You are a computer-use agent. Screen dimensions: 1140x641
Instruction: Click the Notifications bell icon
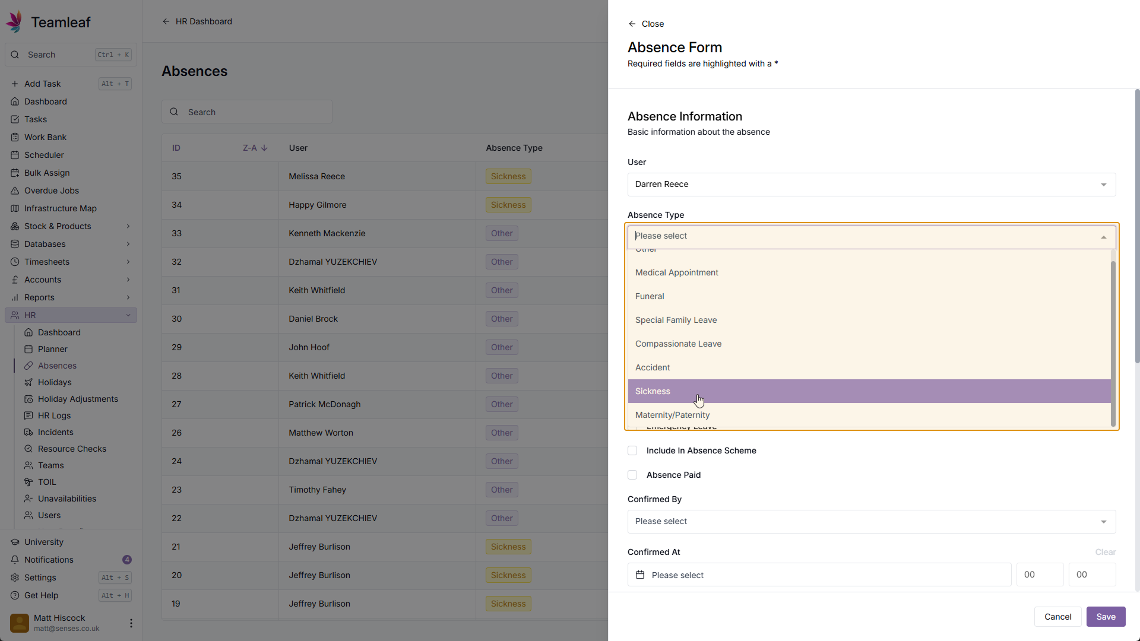point(15,560)
